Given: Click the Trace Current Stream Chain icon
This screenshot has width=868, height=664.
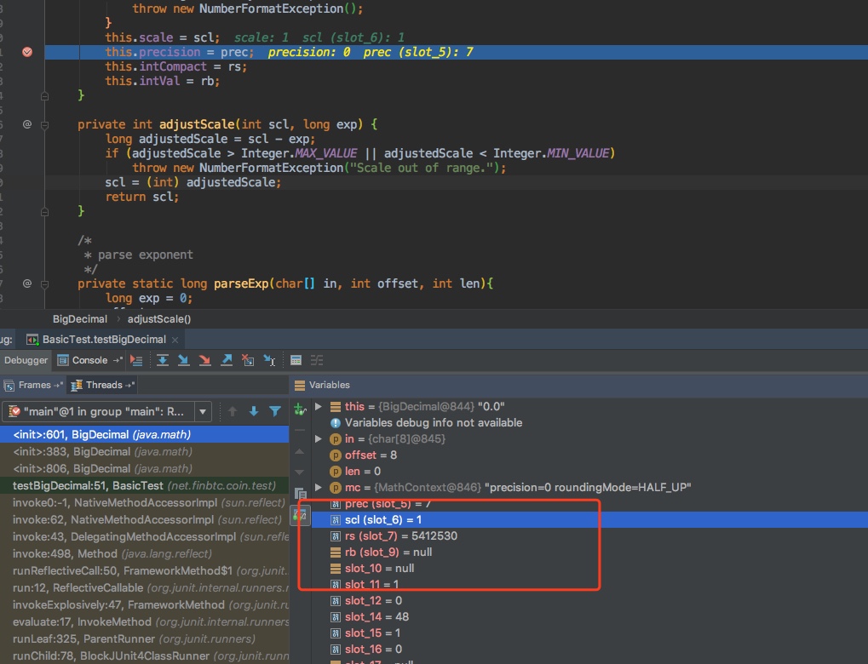Looking at the screenshot, I should (x=317, y=361).
